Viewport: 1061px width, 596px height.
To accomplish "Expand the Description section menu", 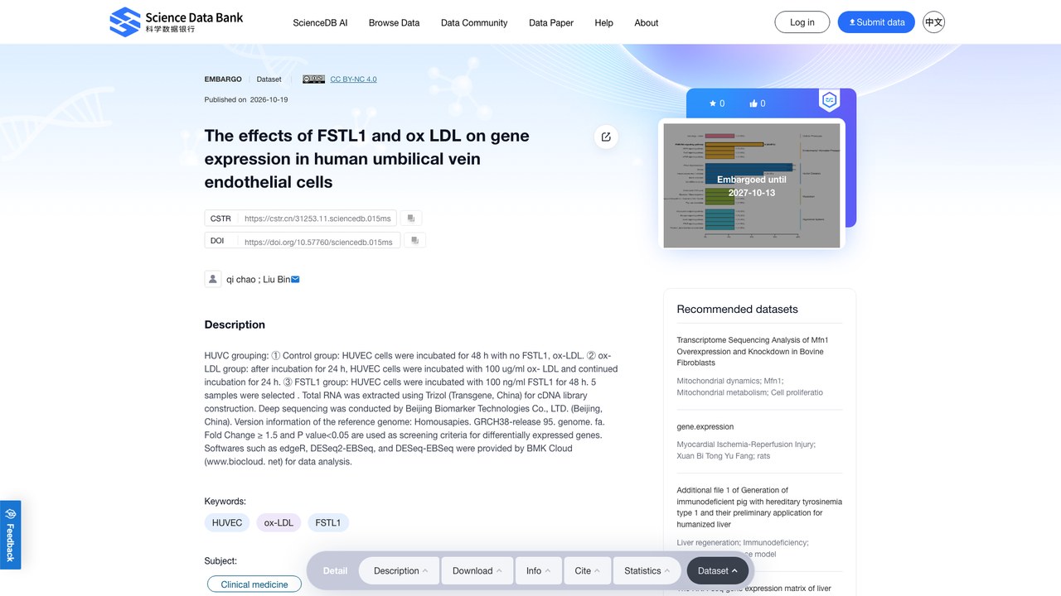I will pos(401,570).
